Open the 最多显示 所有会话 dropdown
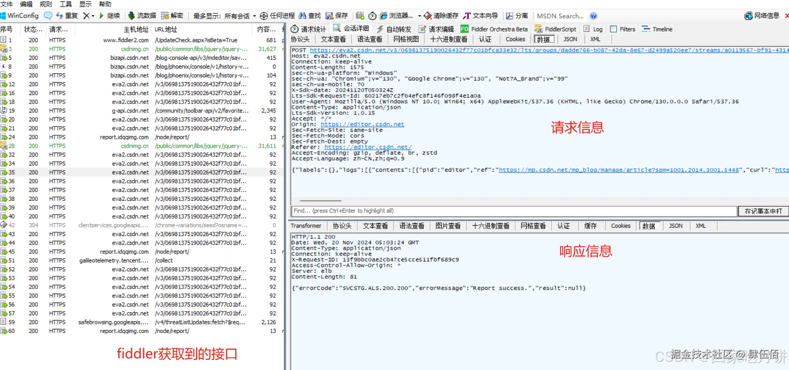 224,16
